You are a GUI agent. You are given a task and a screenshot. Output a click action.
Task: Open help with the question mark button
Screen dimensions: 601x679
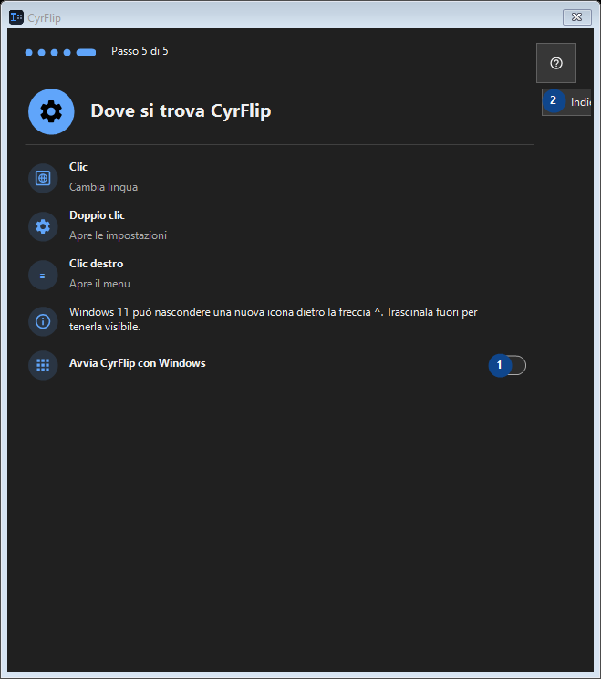pos(556,63)
